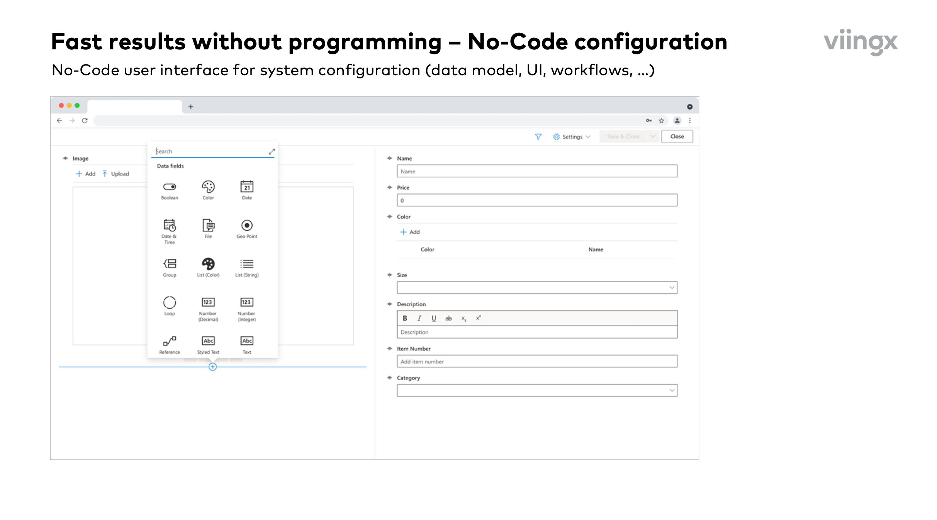This screenshot has height=520, width=937.
Task: Select the Boolean data field icon
Action: pyautogui.click(x=170, y=187)
